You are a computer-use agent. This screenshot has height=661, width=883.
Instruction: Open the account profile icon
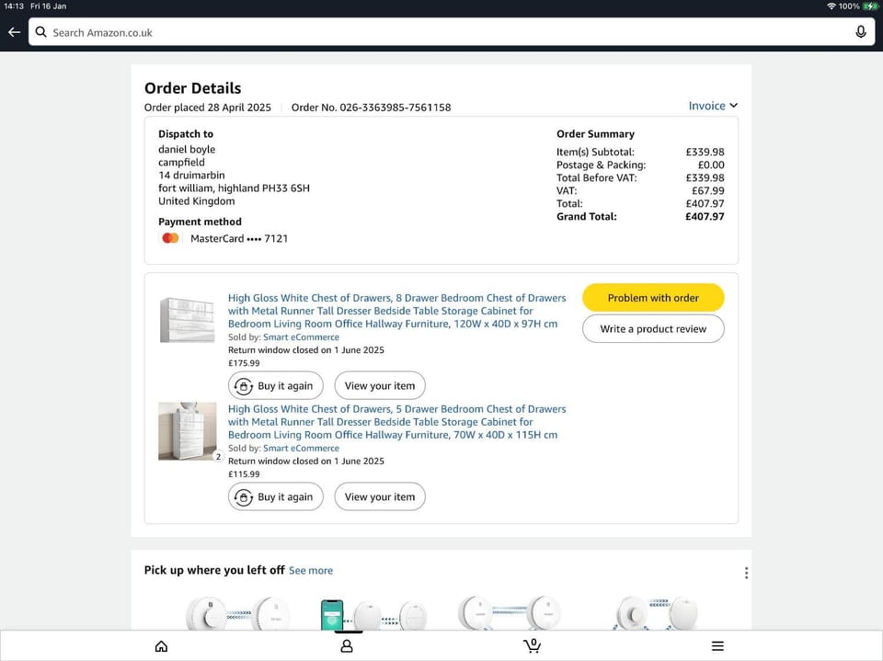pos(347,646)
